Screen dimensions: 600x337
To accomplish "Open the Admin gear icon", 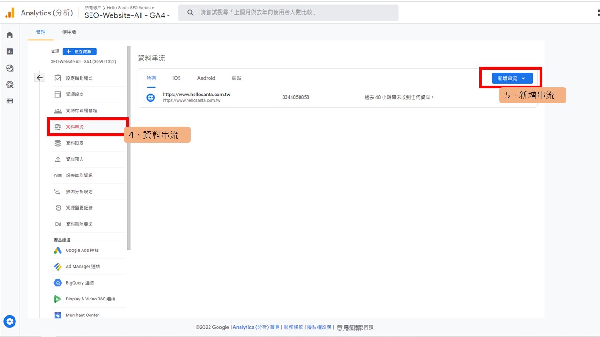I will pos(10,322).
